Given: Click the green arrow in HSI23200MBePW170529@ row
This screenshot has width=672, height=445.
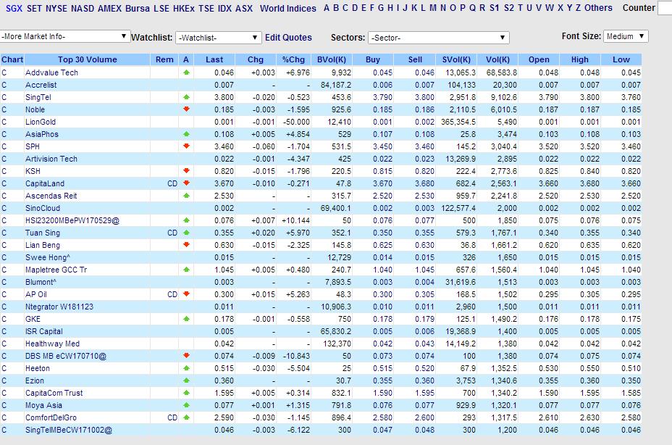Looking at the screenshot, I should coord(186,220).
